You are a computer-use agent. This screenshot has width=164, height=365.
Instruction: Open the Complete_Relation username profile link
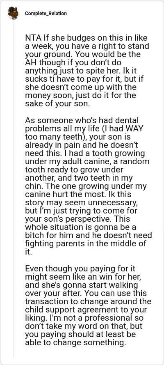46,14
